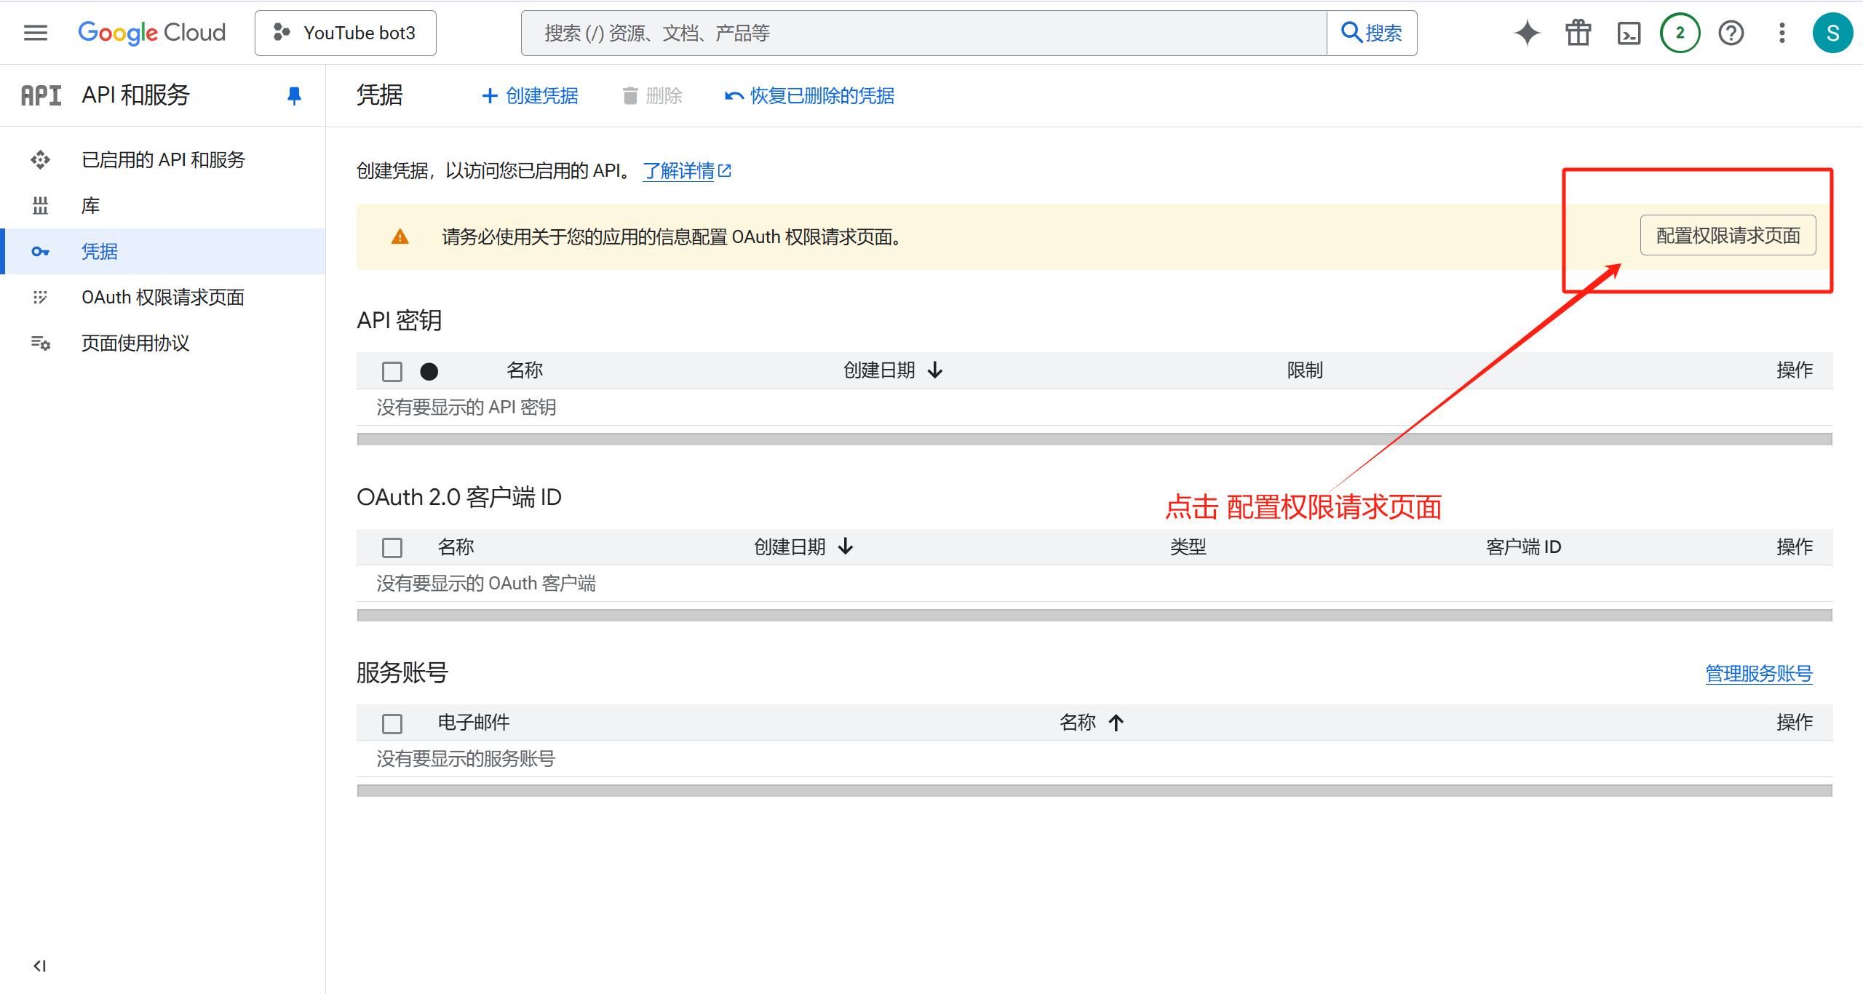The height and width of the screenshot is (994, 1863).
Task: Open the 管理服务账号 link
Action: click(x=1758, y=673)
